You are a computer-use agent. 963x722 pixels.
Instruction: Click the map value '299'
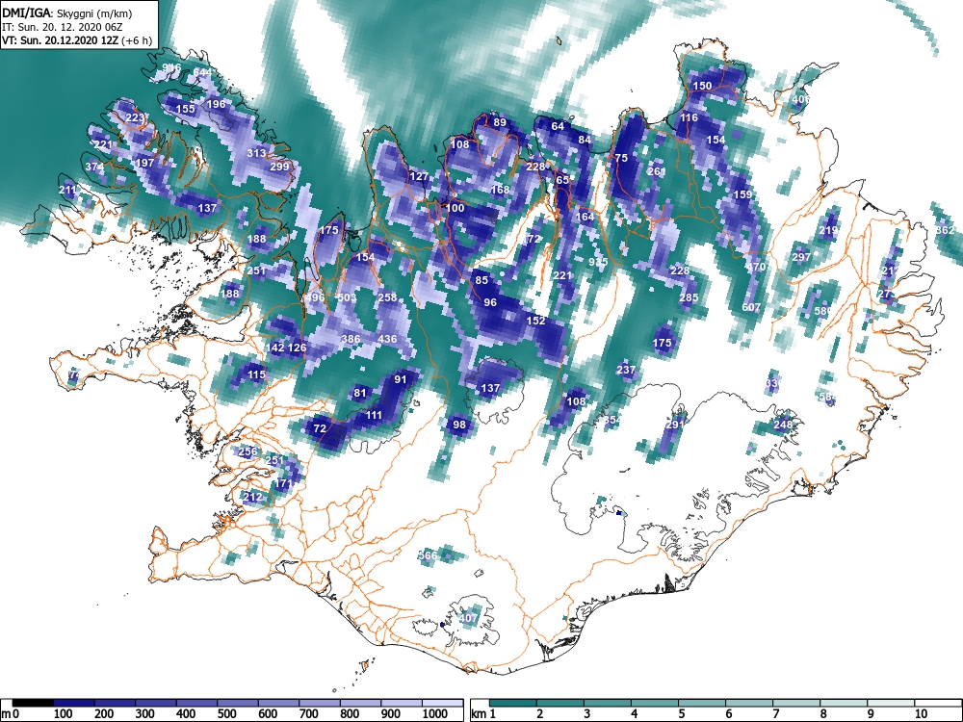coord(279,167)
